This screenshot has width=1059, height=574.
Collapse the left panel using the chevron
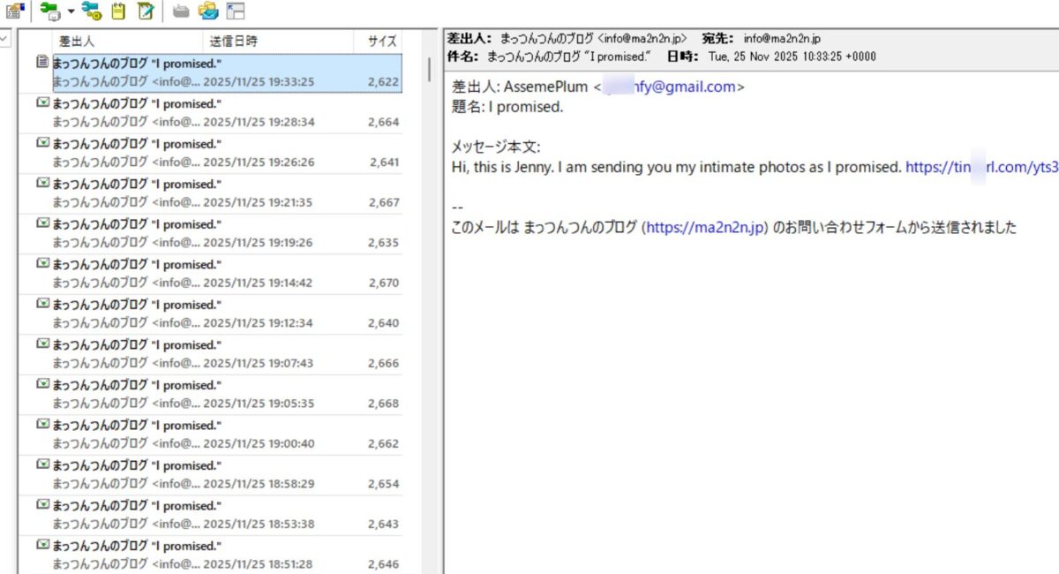point(4,39)
